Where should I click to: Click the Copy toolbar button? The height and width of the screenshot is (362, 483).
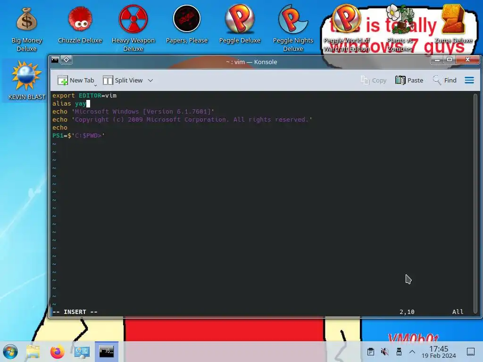point(374,80)
